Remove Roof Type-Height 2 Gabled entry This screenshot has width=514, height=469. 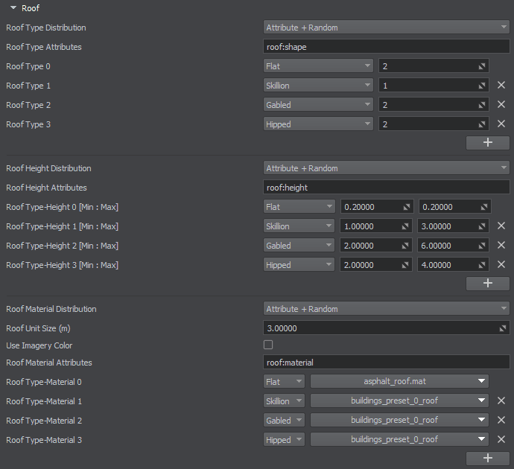click(501, 246)
